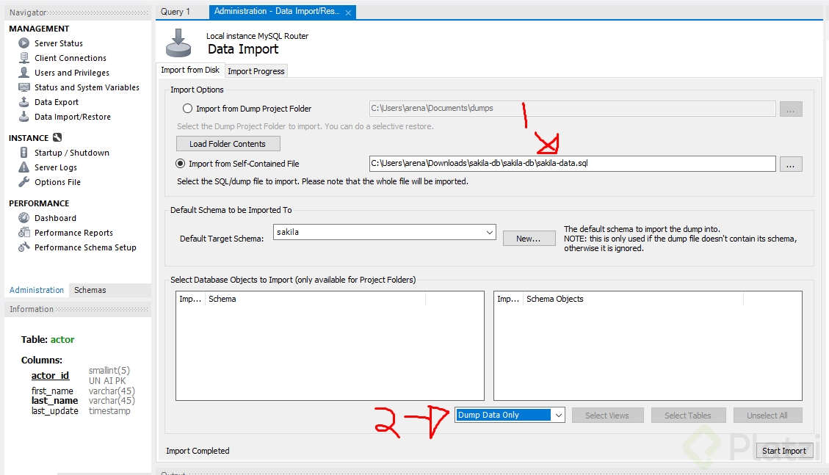The image size is (829, 475).
Task: Select Import from Self-Contained File radio
Action: tap(181, 164)
